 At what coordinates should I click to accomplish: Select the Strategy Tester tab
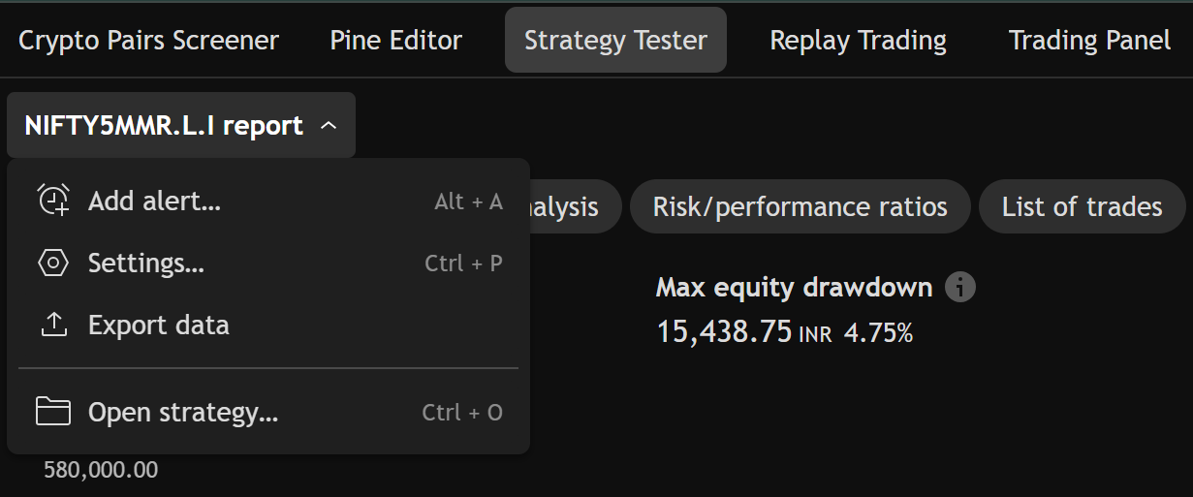(615, 41)
